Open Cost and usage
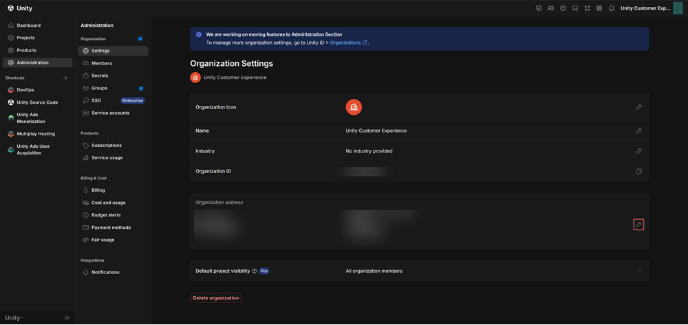This screenshot has width=688, height=325. click(113, 203)
